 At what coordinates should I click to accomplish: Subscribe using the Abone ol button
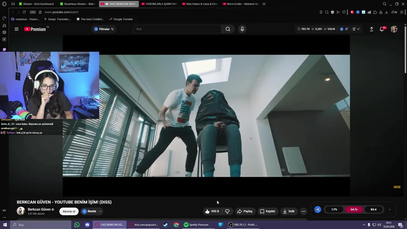[x=69, y=211]
